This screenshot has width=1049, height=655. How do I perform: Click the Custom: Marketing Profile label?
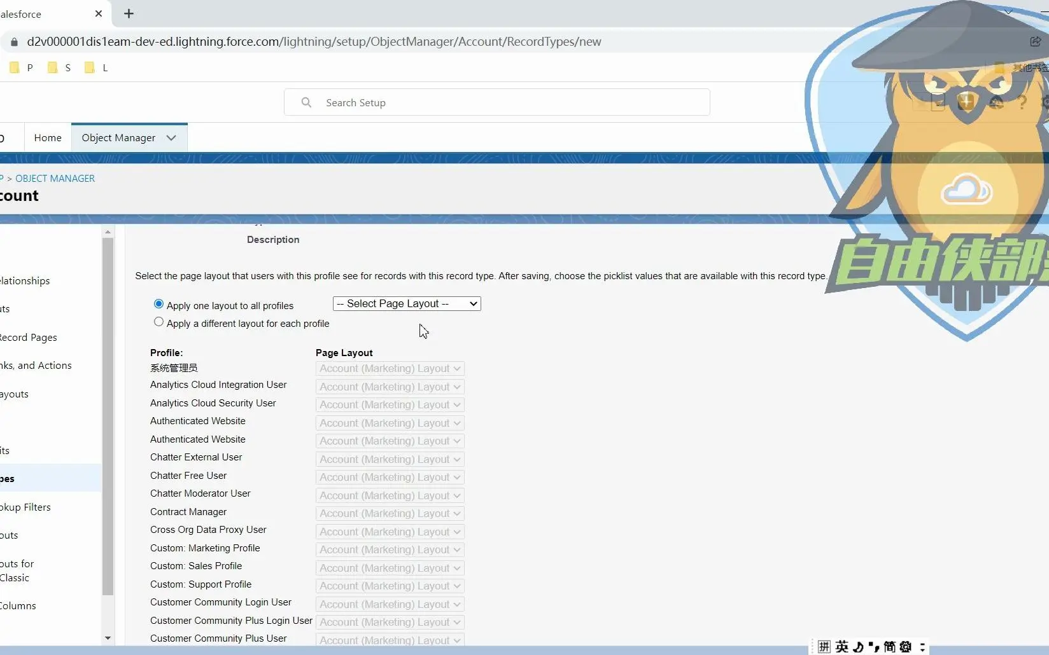(x=205, y=548)
